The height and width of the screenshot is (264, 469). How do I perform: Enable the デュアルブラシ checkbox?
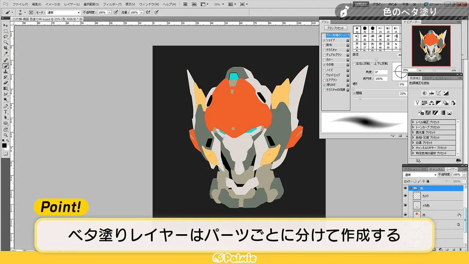coord(324,55)
